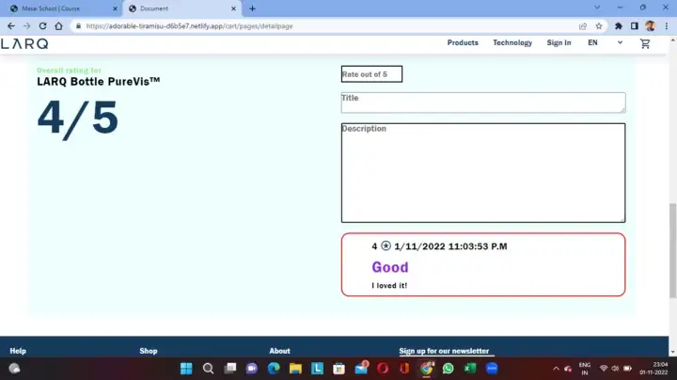Open WhatsApp from taskbar
Image resolution: width=677 pixels, height=380 pixels.
coord(449,369)
